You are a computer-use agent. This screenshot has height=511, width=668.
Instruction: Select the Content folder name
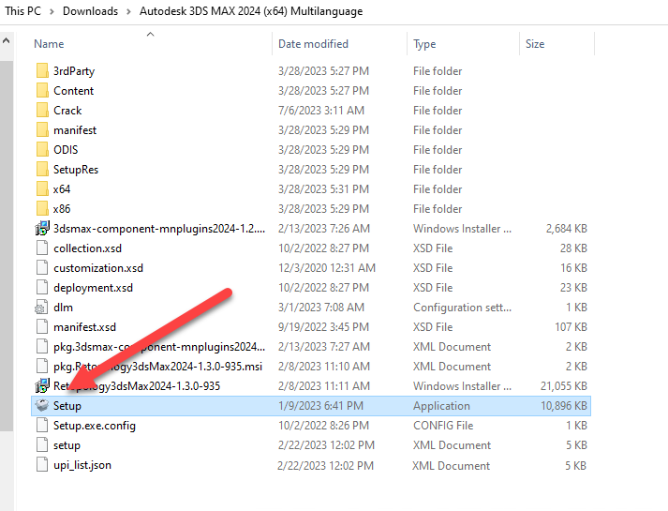(x=73, y=91)
